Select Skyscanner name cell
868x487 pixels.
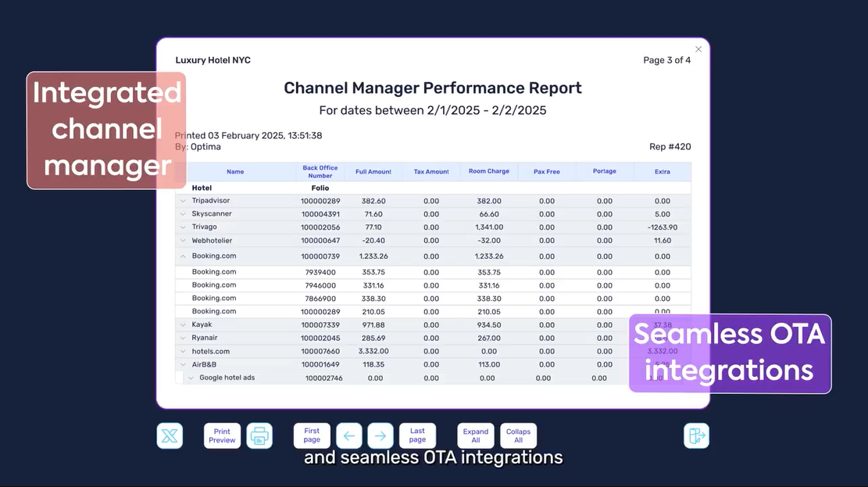tap(212, 214)
